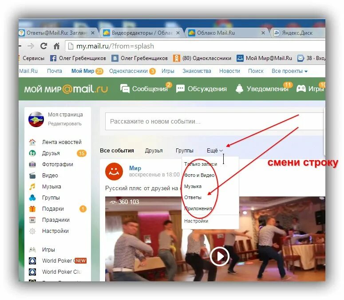Close the Облако Mail.Ru browser tab

pyautogui.click(x=263, y=33)
